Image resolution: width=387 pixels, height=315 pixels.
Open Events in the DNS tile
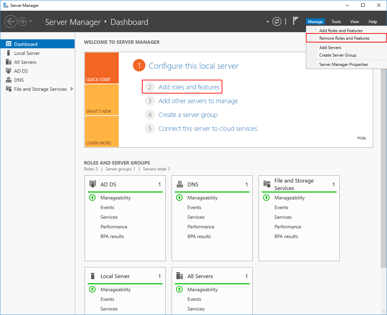coord(194,207)
